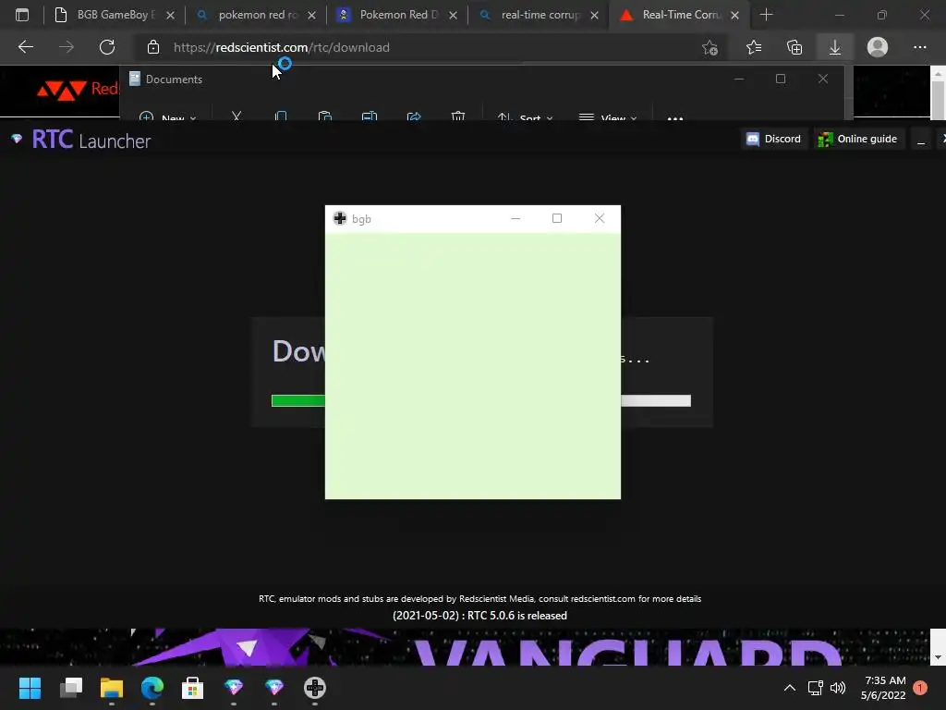946x710 pixels.
Task: Open the browser Downloads panel
Action: click(835, 47)
